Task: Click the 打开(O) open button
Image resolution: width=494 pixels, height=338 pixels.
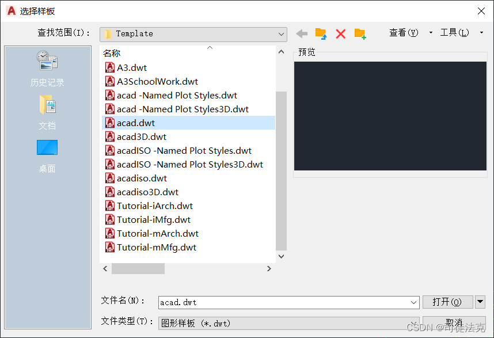Action: pyautogui.click(x=447, y=302)
